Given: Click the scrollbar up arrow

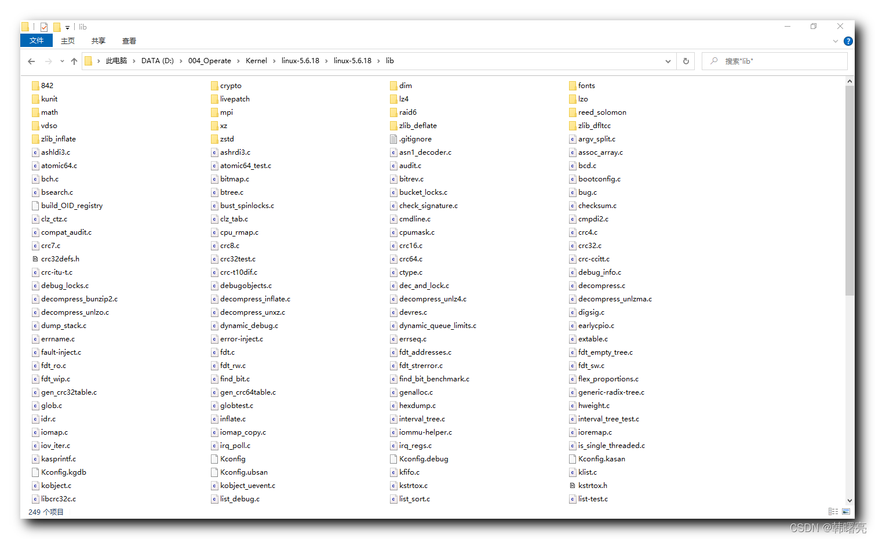Looking at the screenshot, I should 850,82.
